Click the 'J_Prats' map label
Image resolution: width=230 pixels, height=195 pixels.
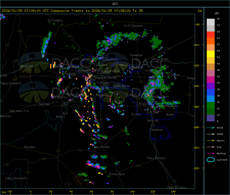click(142, 104)
